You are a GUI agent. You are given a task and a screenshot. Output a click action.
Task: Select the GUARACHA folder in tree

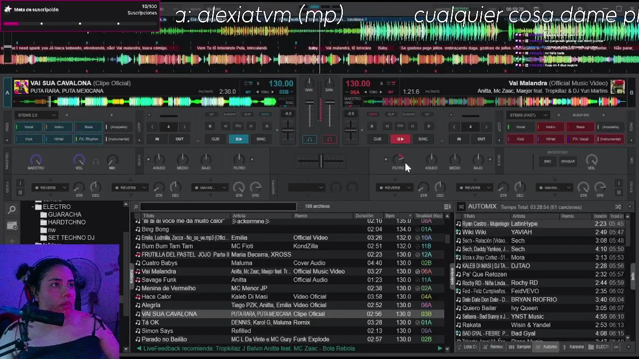[64, 214]
